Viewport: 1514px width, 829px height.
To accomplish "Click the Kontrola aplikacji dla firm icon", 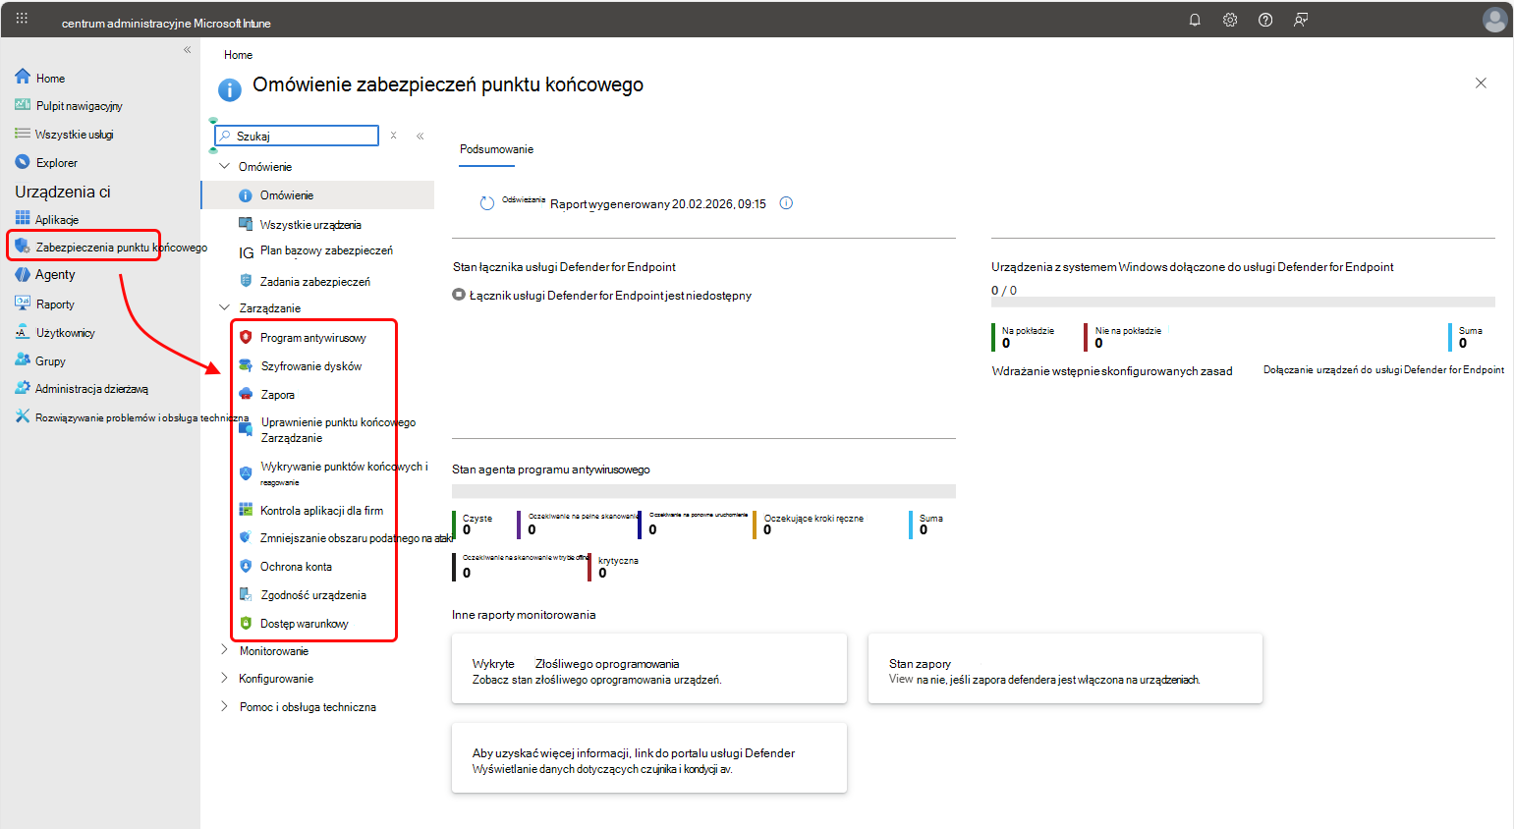I will (246, 510).
